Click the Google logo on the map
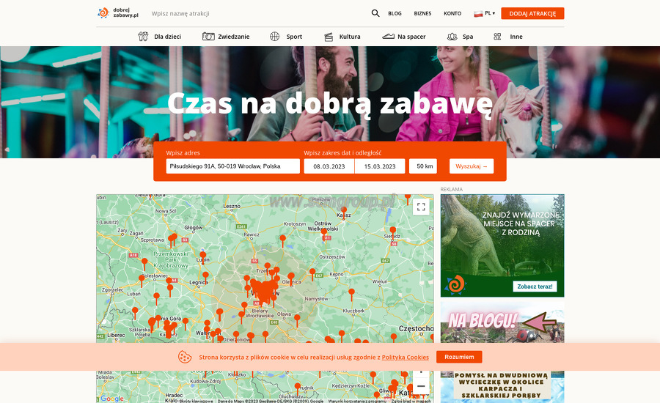This screenshot has height=403, width=660. point(112,399)
